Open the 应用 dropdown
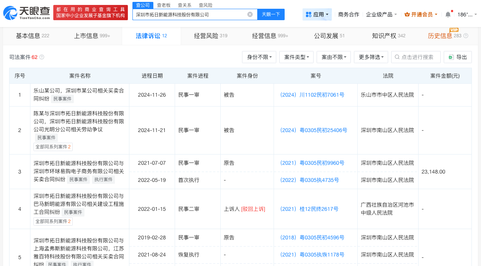Viewport: 481px width, 266px height. tap(317, 14)
